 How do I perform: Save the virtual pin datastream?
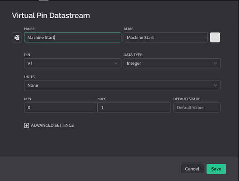(216, 169)
